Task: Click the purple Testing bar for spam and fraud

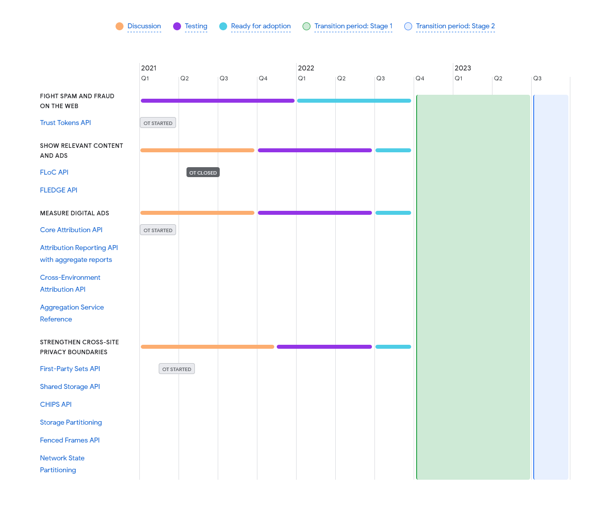Action: [217, 101]
